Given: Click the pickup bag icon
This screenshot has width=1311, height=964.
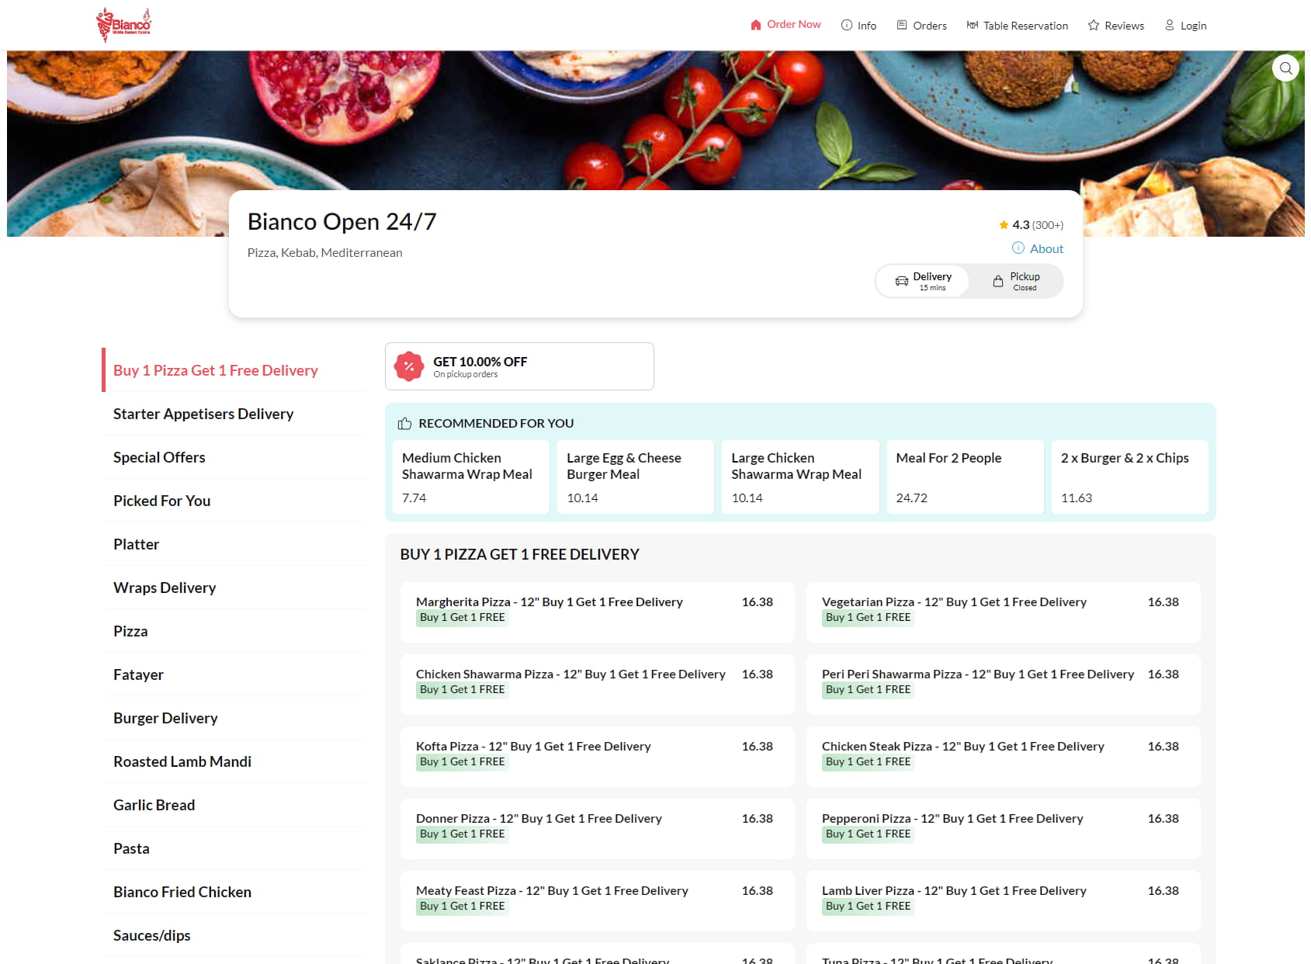Looking at the screenshot, I should (998, 281).
